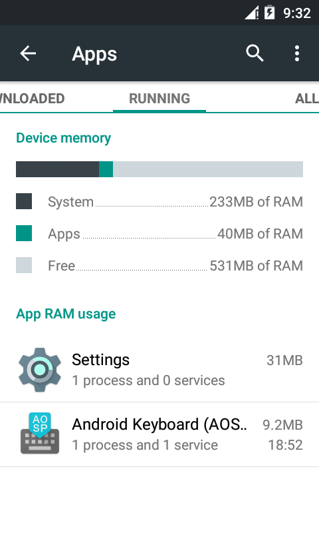The height and width of the screenshot is (533, 319).
Task: Click the light gray Free swatch
Action: point(24,265)
